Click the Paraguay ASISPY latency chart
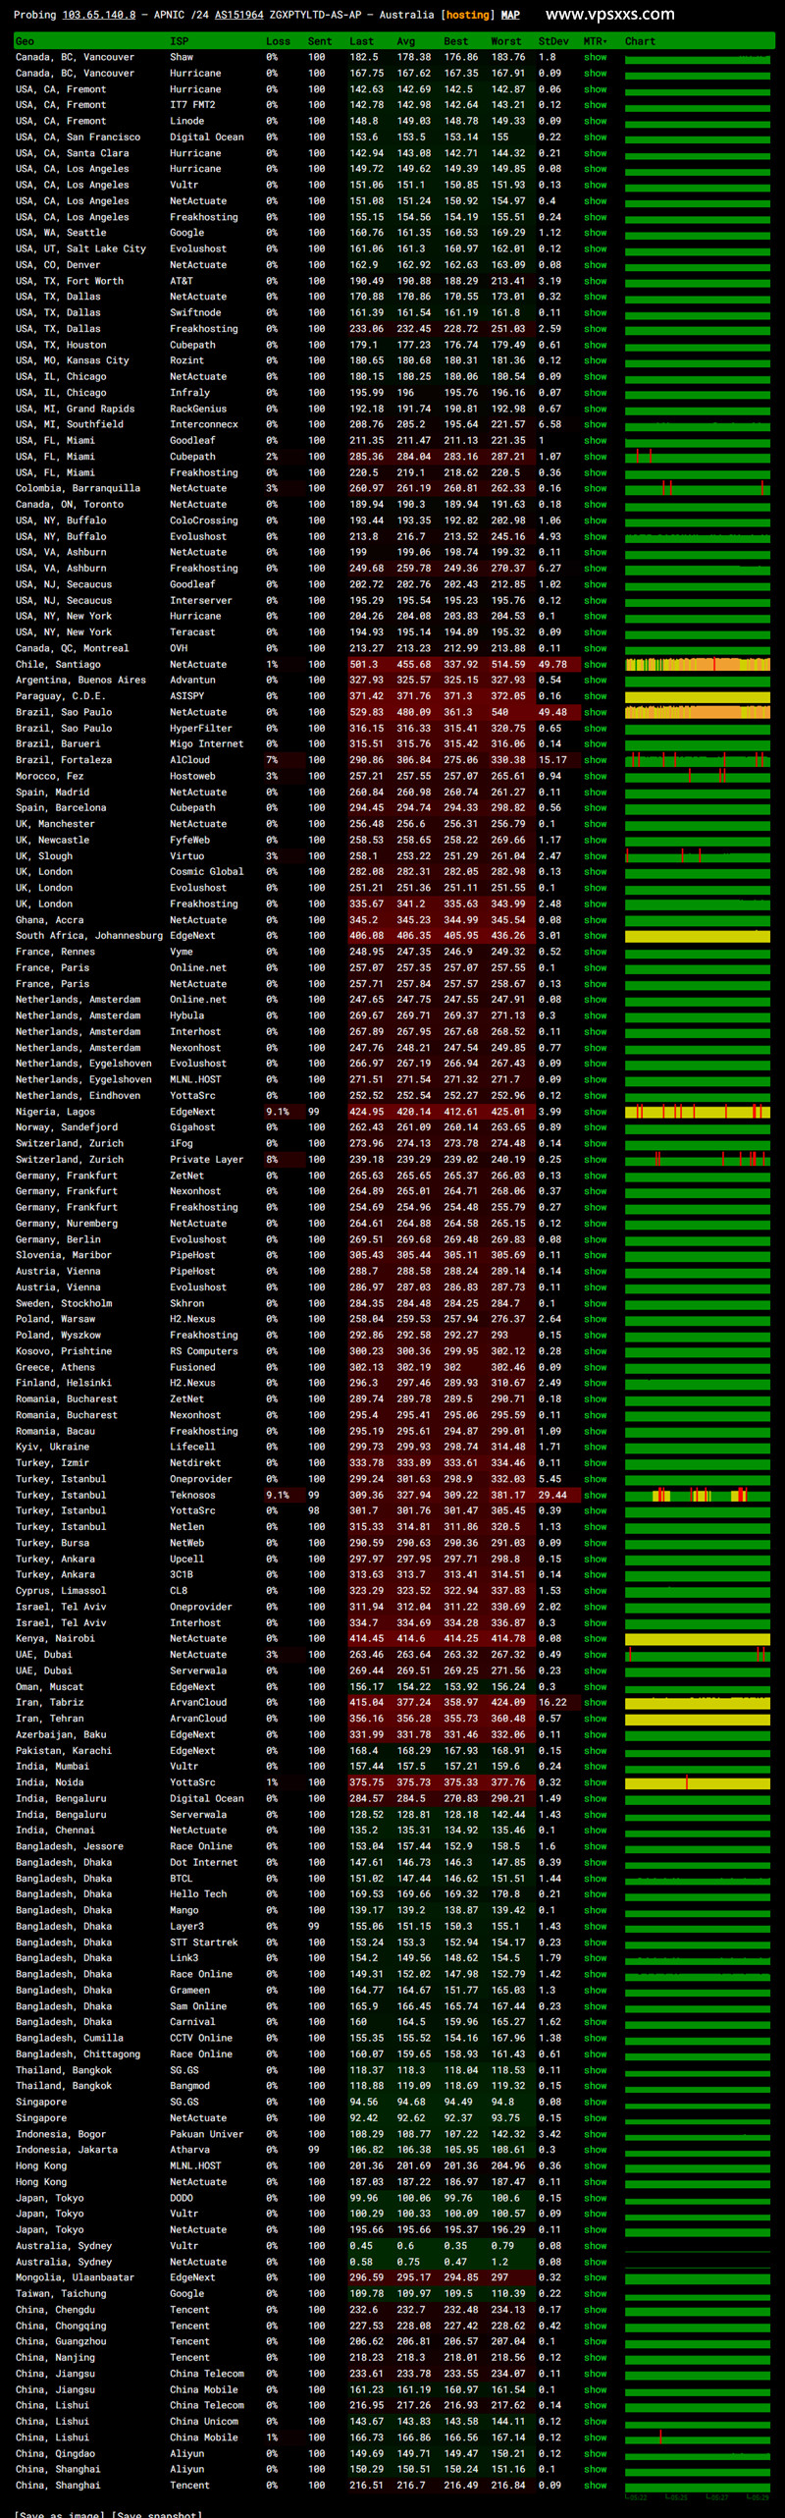 (698, 696)
